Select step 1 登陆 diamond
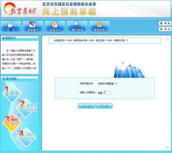This screenshot has width=172, height=153. point(12,93)
